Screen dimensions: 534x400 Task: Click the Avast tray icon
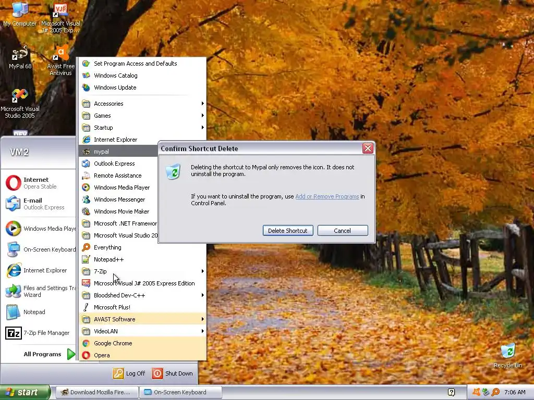click(x=476, y=392)
